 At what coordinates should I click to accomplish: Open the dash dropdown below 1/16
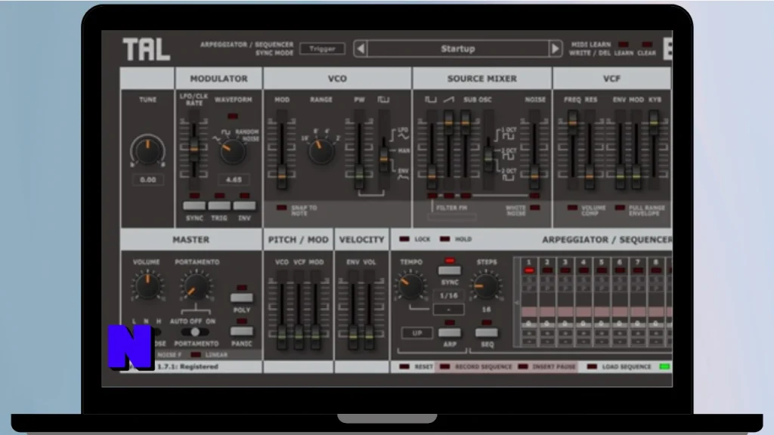coord(449,310)
